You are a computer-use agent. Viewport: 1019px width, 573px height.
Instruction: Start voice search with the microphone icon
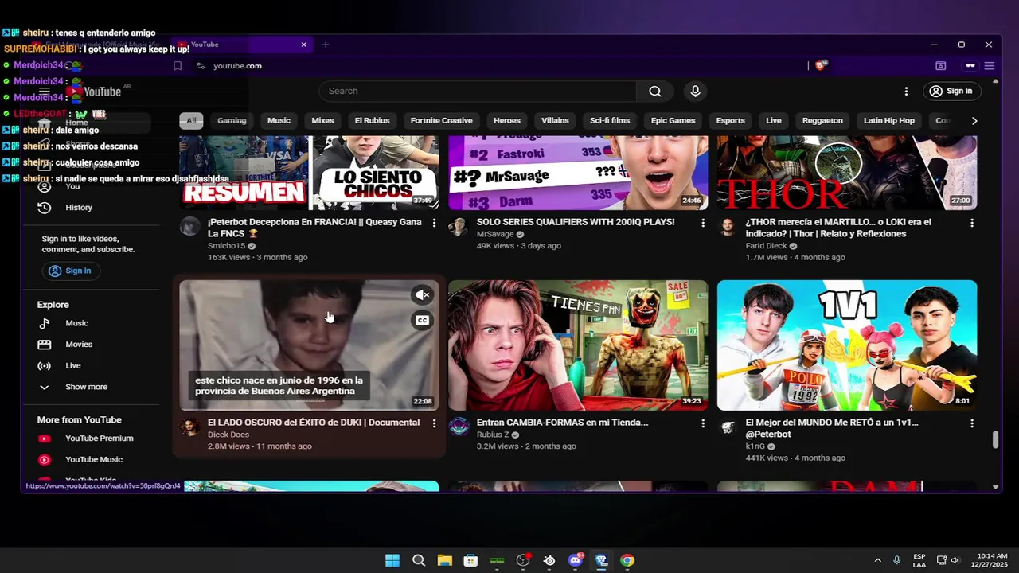click(x=696, y=91)
